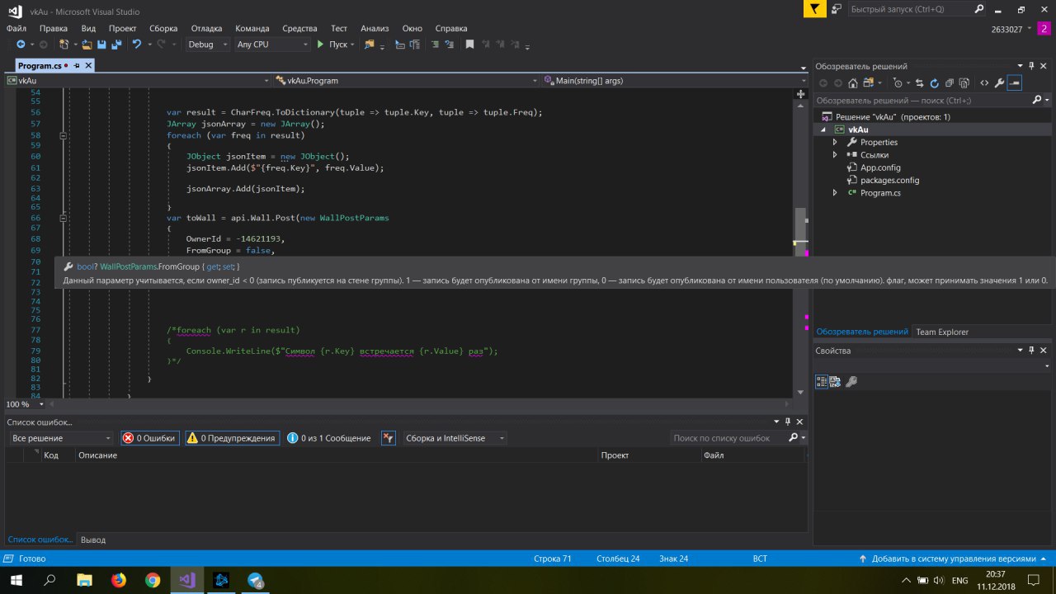Image resolution: width=1056 pixels, height=594 pixels.
Task: Open the Any CPU platform dropdown
Action: [x=272, y=45]
